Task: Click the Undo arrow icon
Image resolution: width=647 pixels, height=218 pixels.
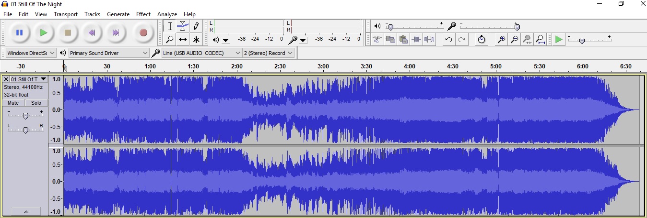Action: click(x=448, y=40)
